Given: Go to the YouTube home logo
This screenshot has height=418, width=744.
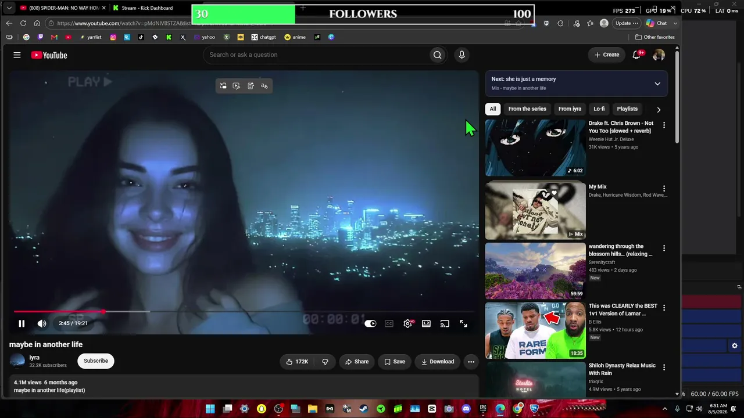Looking at the screenshot, I should [49, 55].
